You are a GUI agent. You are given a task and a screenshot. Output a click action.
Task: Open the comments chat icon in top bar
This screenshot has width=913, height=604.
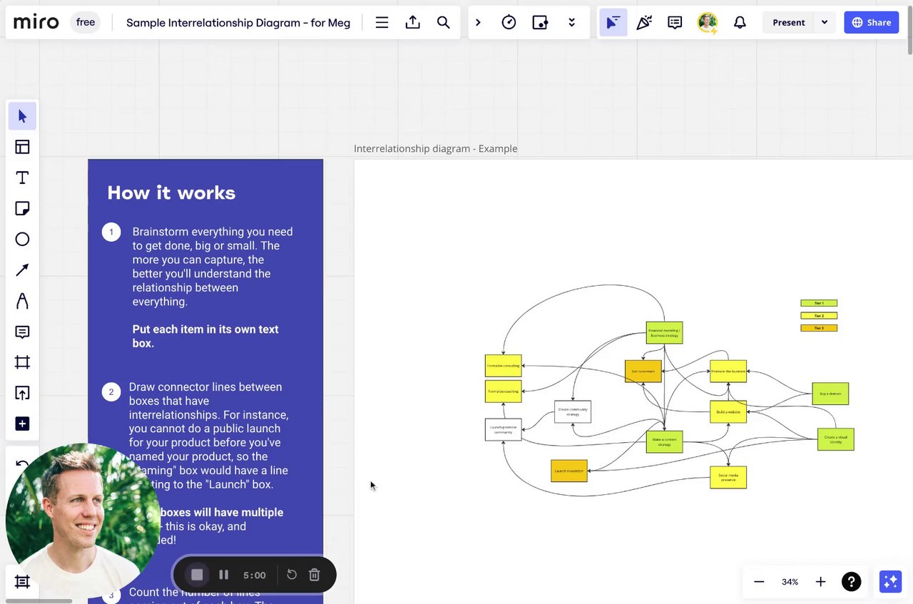coord(675,23)
